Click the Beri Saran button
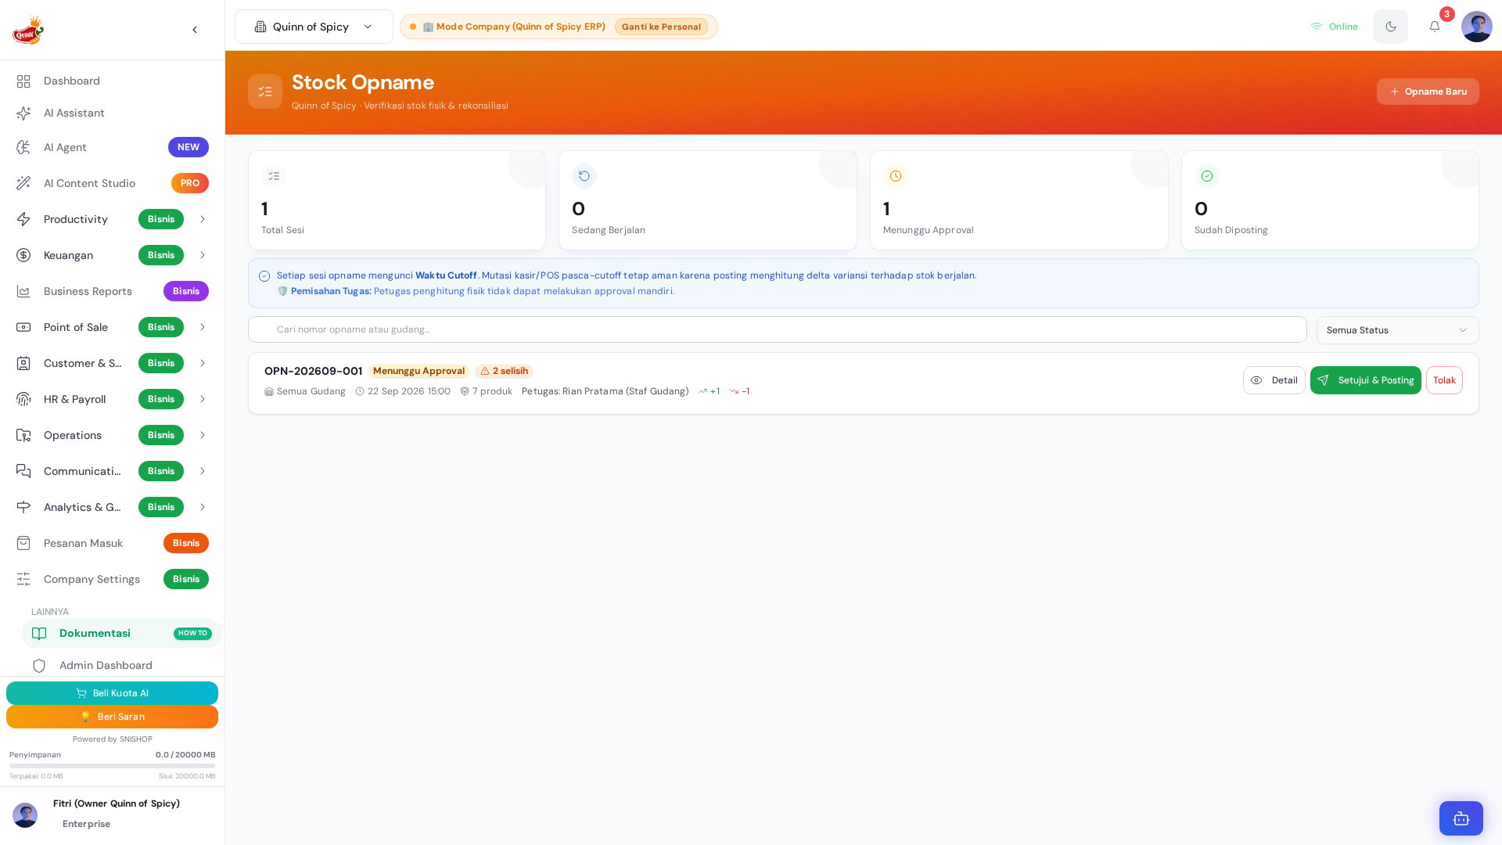The width and height of the screenshot is (1502, 845). 112,717
